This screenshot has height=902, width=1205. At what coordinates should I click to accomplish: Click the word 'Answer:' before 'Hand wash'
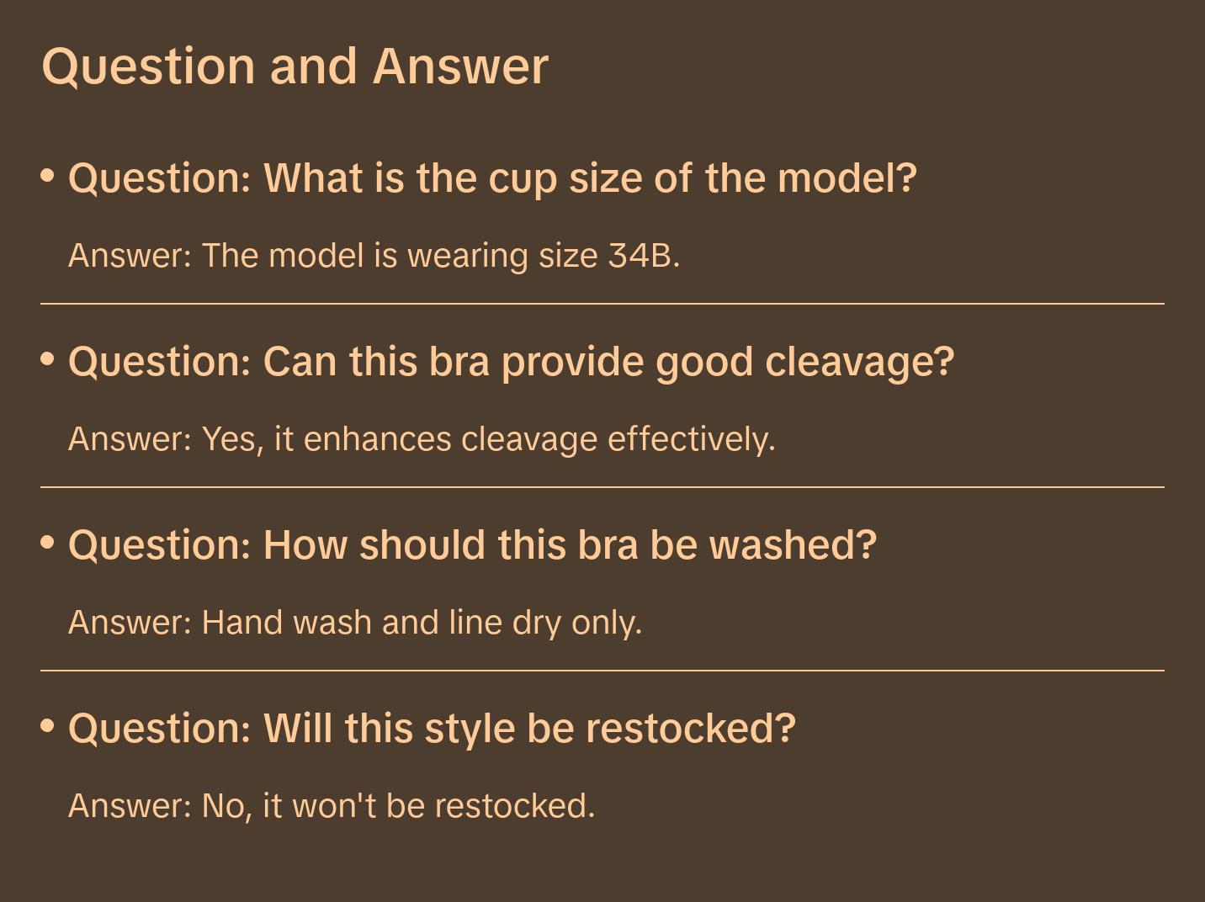coord(130,623)
